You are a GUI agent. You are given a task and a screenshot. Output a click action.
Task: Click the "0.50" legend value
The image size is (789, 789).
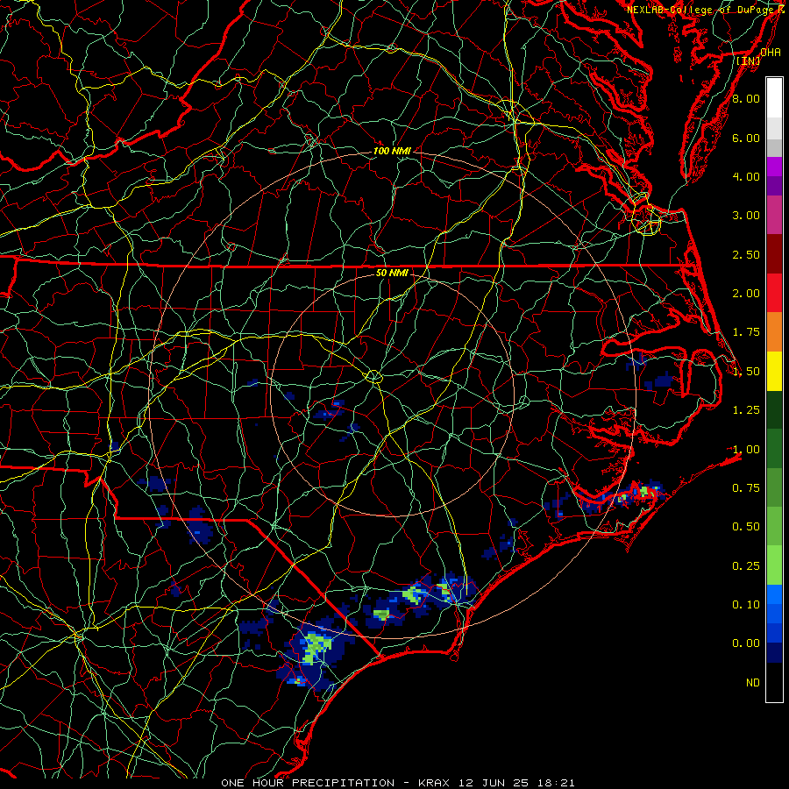click(x=746, y=527)
